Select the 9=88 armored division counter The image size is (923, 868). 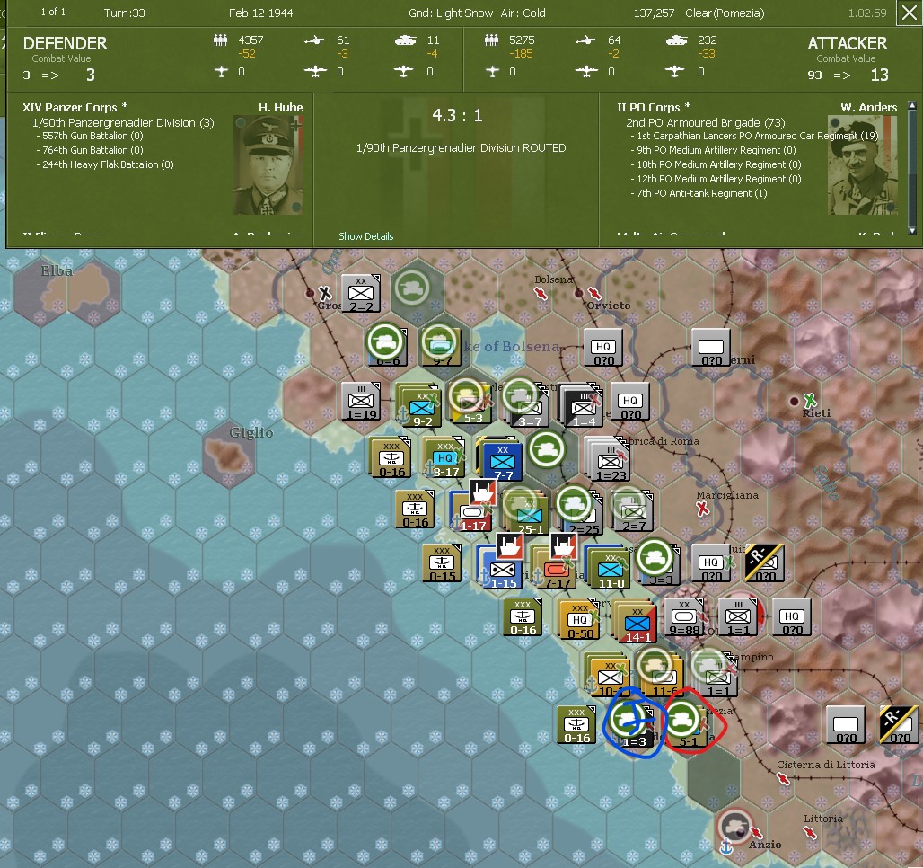pos(683,616)
